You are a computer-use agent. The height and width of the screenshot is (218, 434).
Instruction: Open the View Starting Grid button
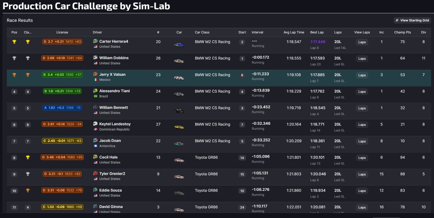click(412, 20)
